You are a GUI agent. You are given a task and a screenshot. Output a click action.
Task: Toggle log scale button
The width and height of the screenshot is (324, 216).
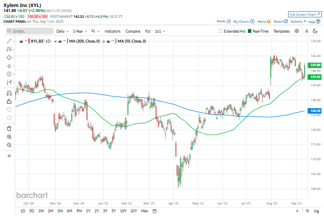[316, 211]
